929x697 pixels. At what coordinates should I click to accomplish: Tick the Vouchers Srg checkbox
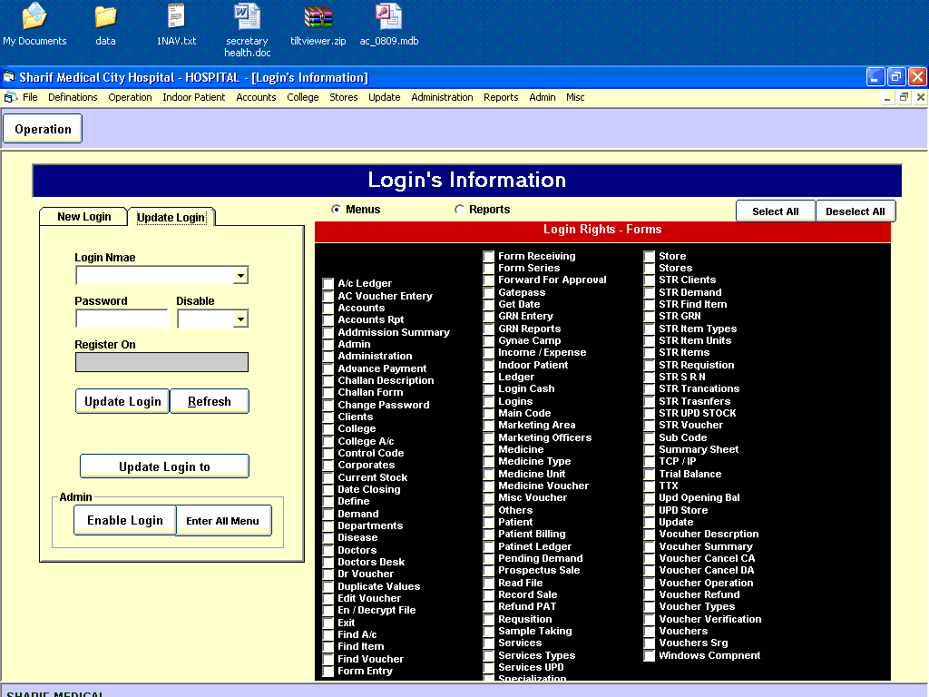650,643
